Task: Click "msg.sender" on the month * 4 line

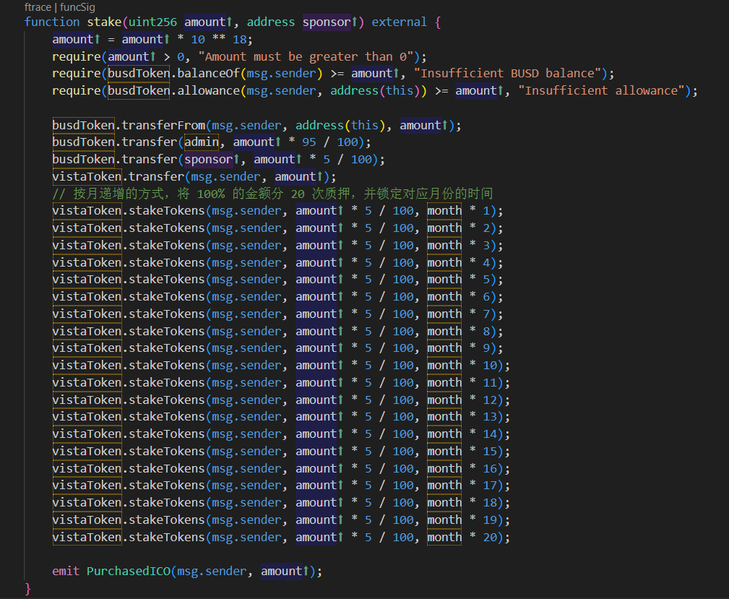Action: [x=246, y=263]
